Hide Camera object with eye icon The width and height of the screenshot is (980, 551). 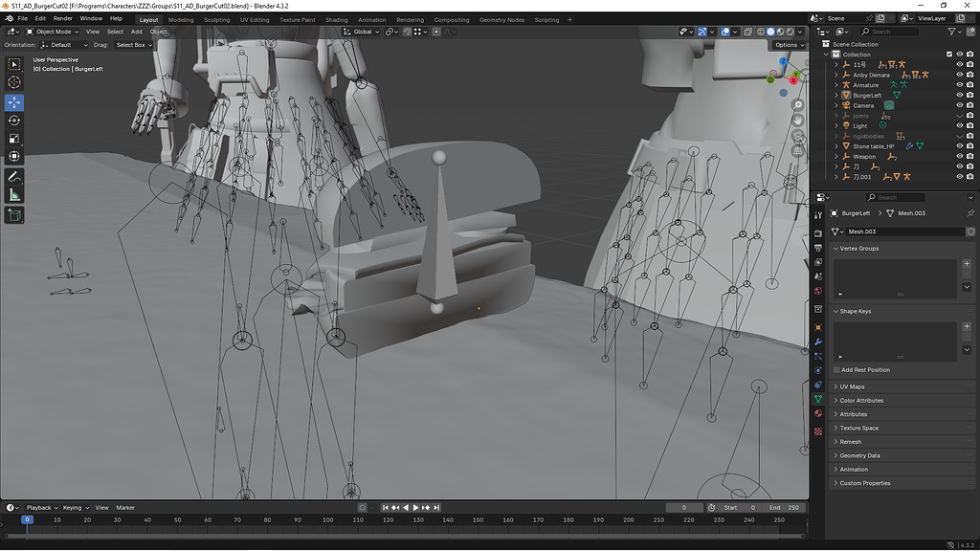coord(959,105)
